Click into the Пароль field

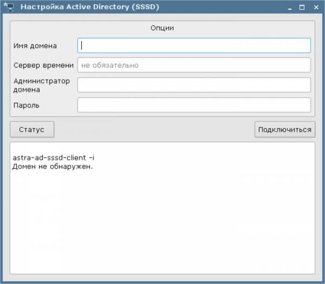pos(194,105)
